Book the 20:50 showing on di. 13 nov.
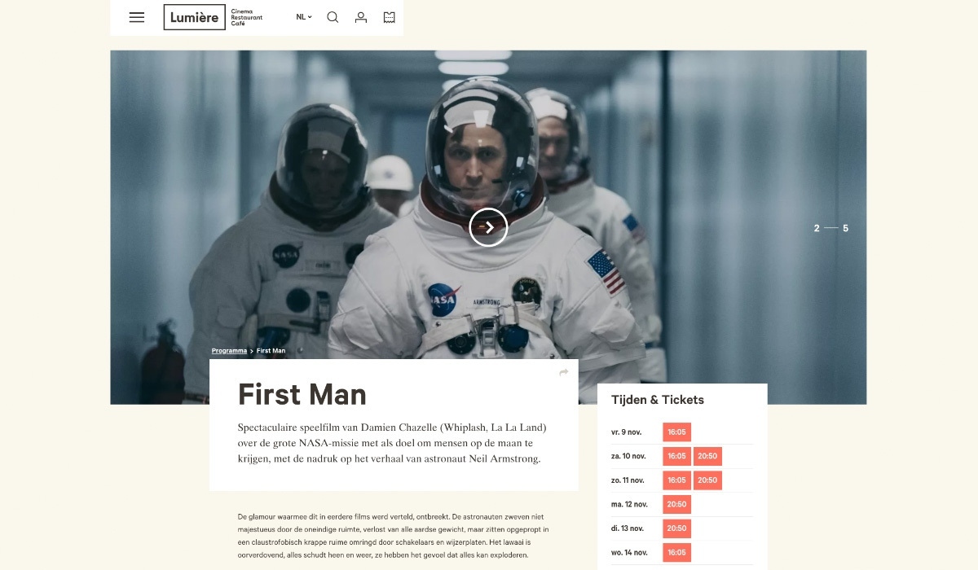The height and width of the screenshot is (570, 978). [676, 528]
